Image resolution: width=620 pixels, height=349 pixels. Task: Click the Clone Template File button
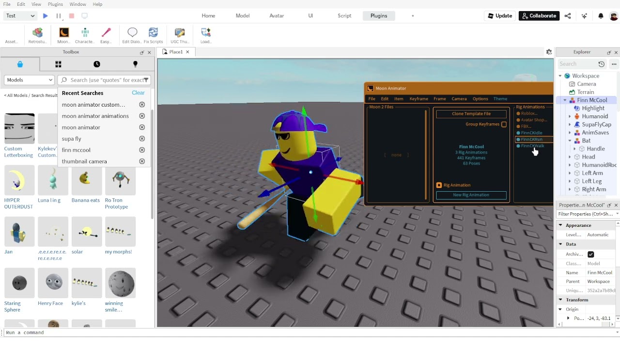point(471,114)
